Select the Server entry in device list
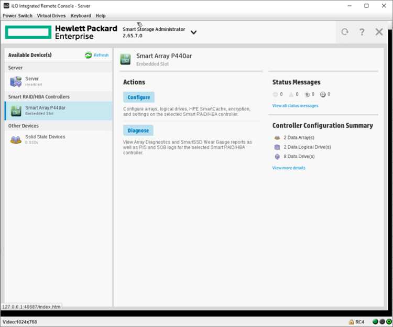Image resolution: width=393 pixels, height=327 pixels. point(58,81)
